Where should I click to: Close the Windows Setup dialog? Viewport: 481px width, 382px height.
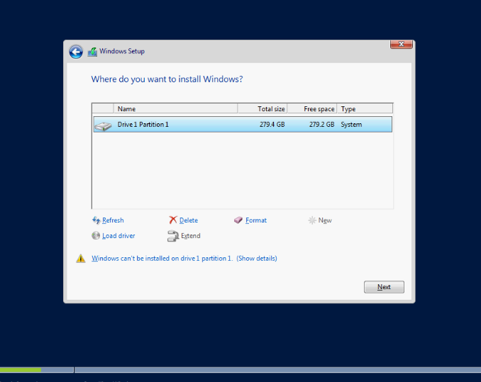(402, 44)
